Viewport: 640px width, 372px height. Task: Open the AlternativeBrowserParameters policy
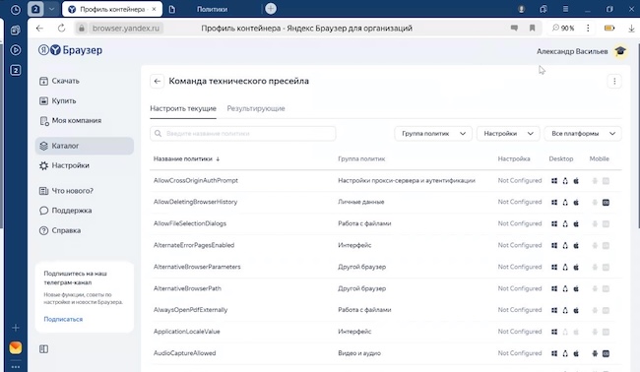pos(197,267)
